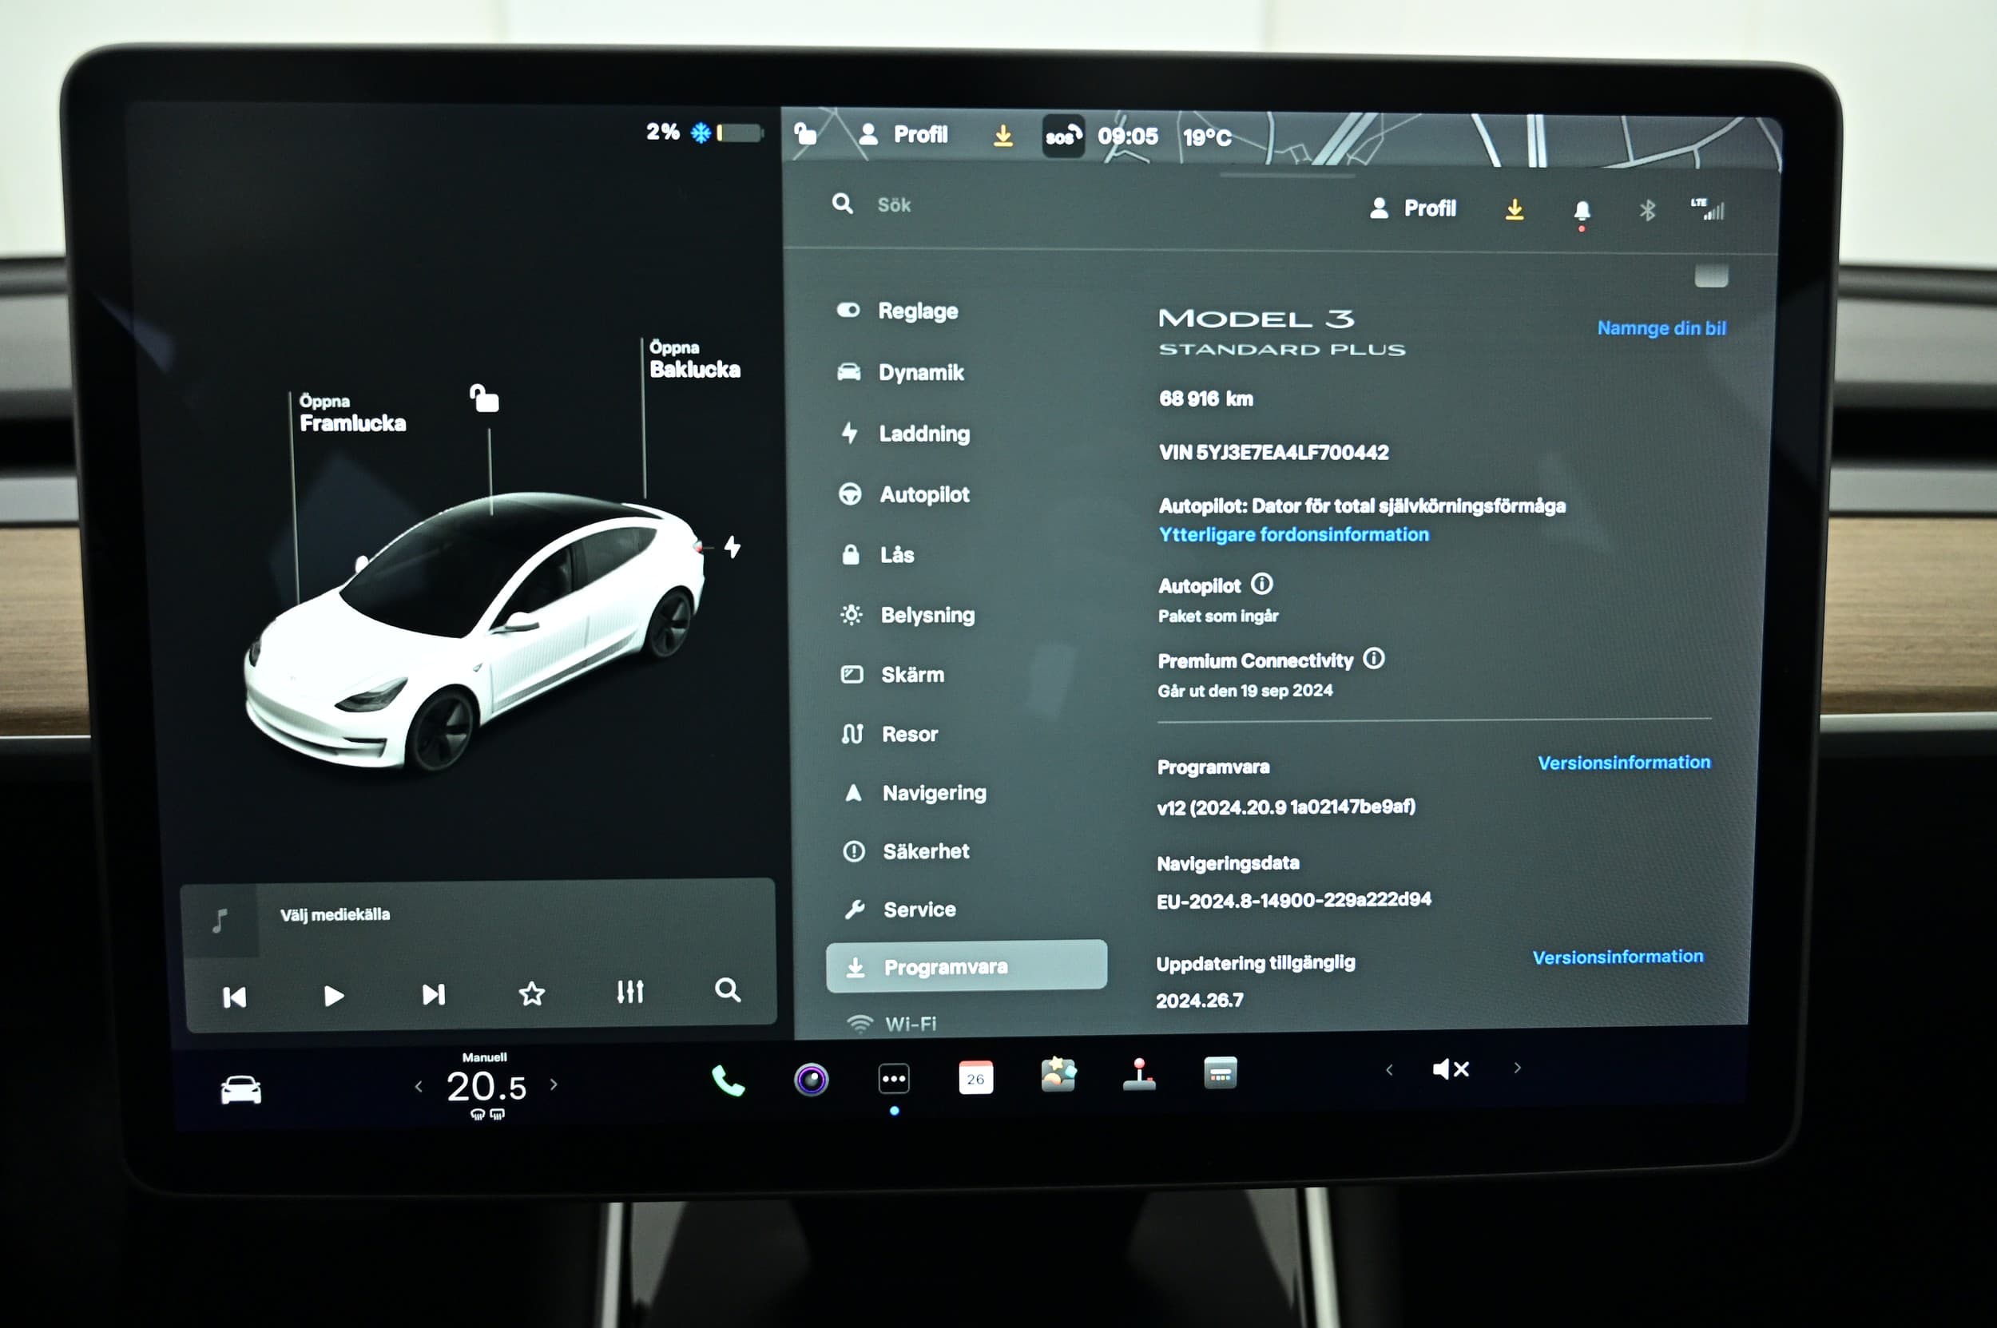Tap Välj mediekälla media source
The height and width of the screenshot is (1328, 1997).
click(x=335, y=914)
